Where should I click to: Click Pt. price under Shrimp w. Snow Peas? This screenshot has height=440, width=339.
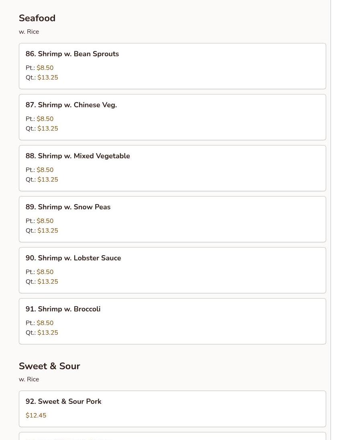coord(39,221)
